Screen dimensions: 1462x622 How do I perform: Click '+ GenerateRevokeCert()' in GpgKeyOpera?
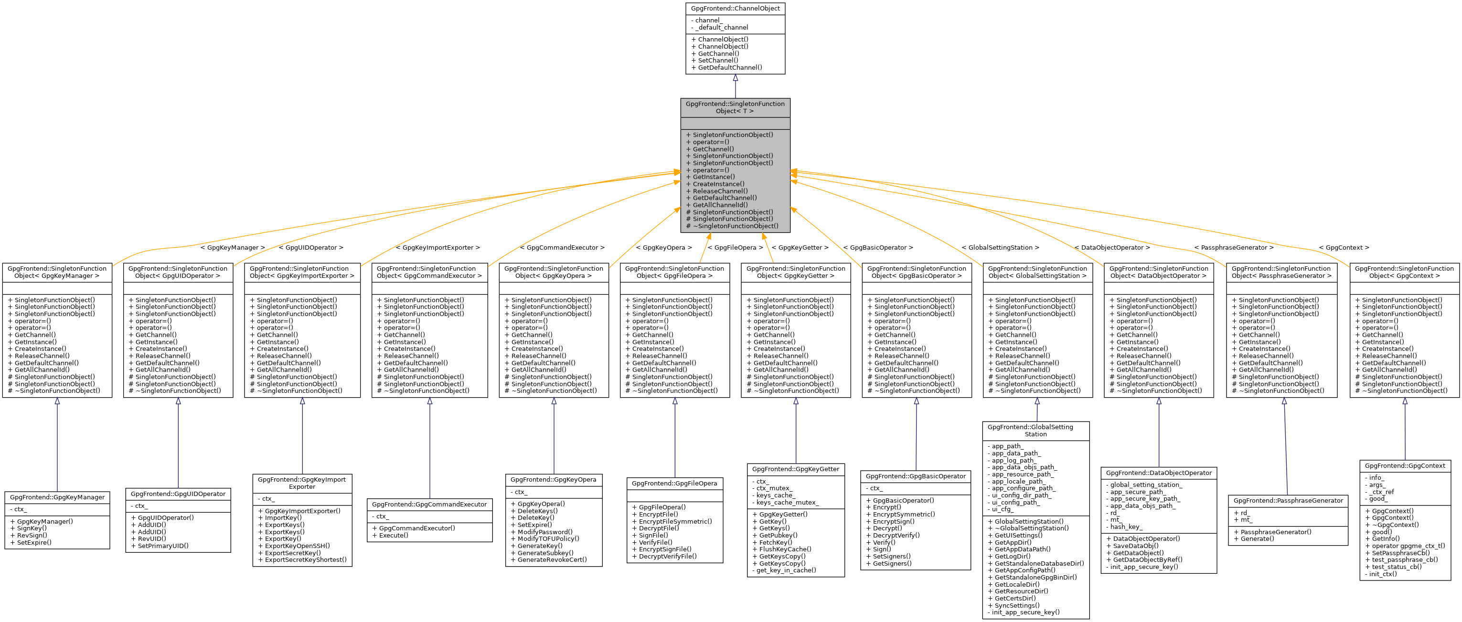click(548, 559)
